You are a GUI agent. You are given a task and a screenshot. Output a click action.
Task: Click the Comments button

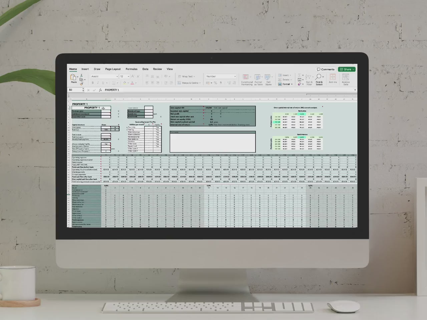tap(326, 69)
